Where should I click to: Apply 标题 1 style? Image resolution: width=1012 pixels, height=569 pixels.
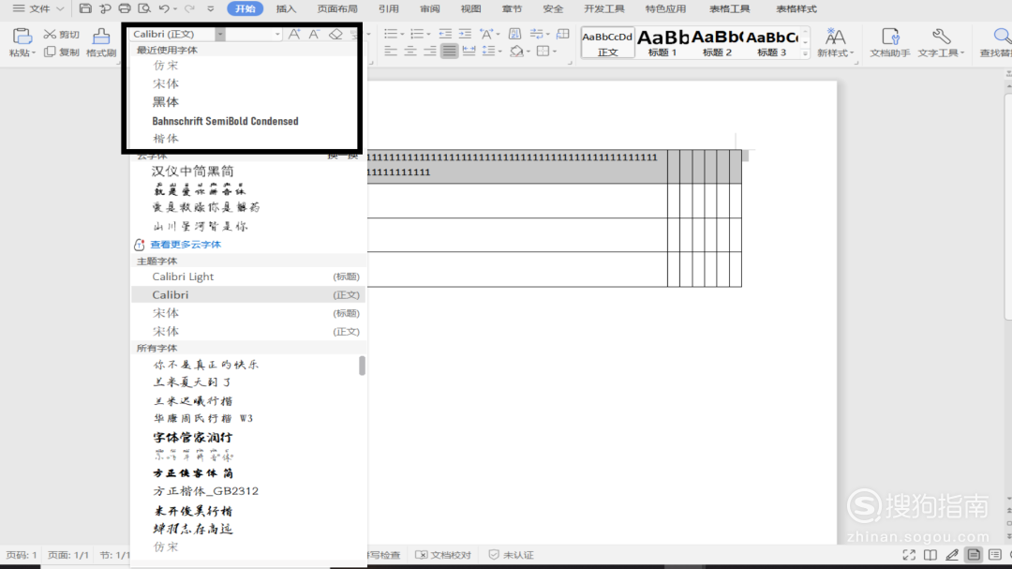click(x=662, y=42)
